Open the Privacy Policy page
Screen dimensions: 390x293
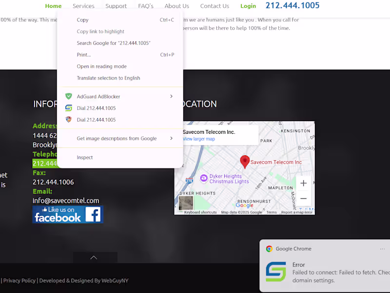[x=19, y=280]
